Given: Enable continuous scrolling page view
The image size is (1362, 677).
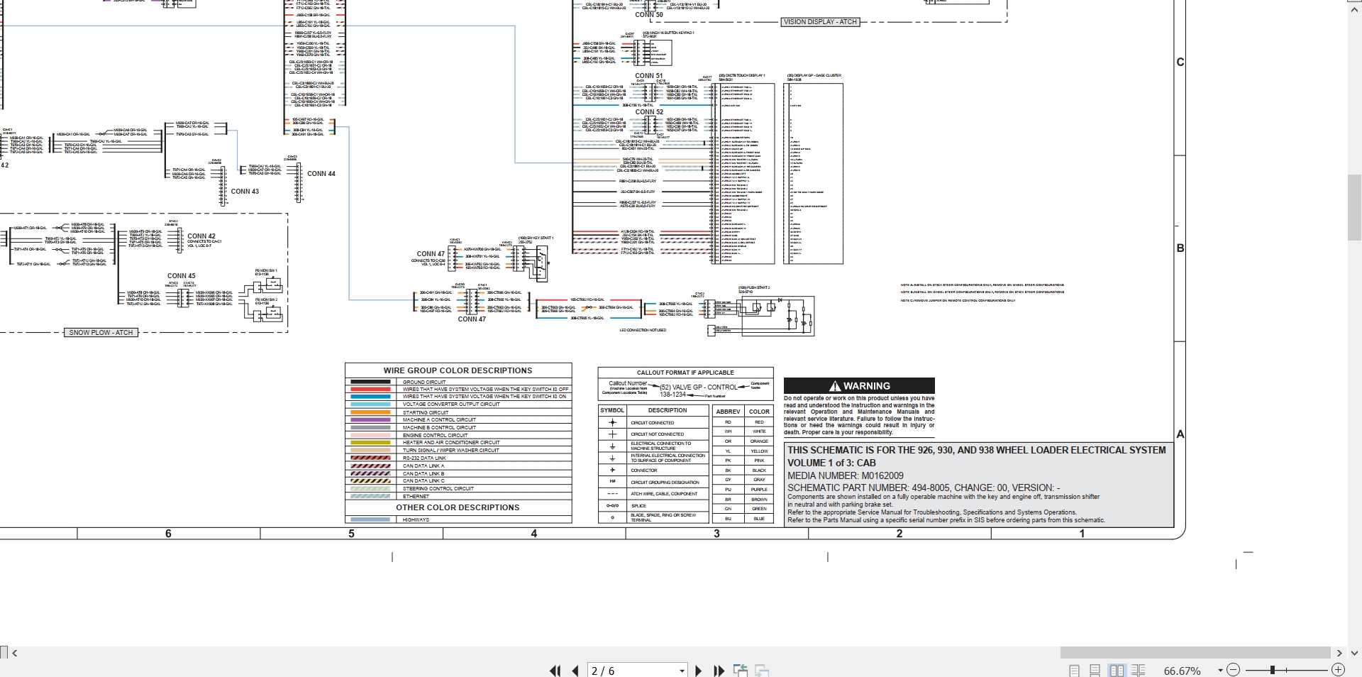Looking at the screenshot, I should pyautogui.click(x=1095, y=671).
